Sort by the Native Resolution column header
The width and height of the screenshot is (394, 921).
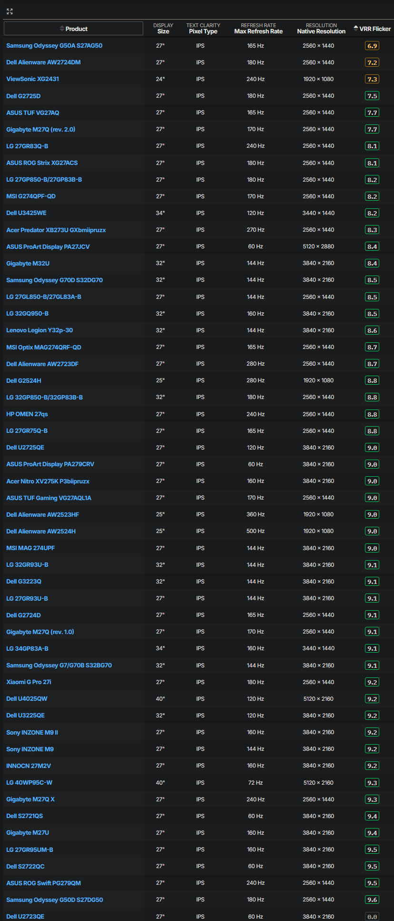pyautogui.click(x=321, y=29)
